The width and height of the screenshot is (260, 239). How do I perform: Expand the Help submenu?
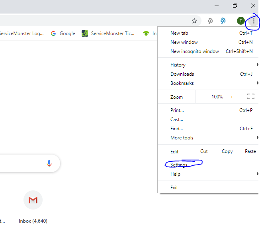(x=208, y=174)
